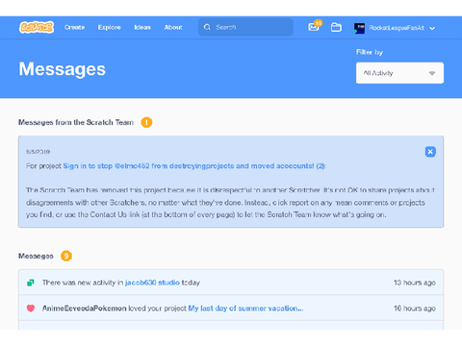This screenshot has height=346, width=462.
Task: Open the My Stuff folder icon
Action: pos(336,27)
